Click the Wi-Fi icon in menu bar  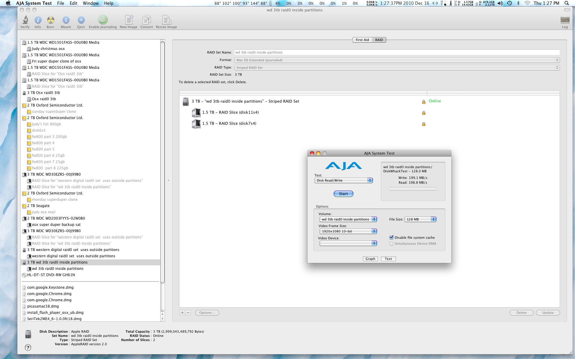point(527,3)
